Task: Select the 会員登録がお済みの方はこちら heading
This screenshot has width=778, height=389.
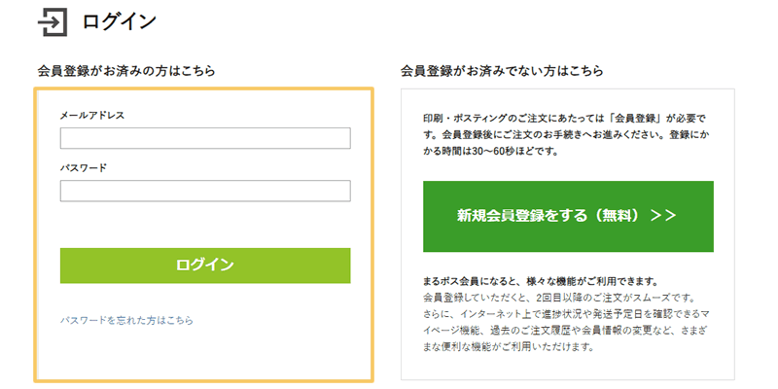Action: pyautogui.click(x=126, y=71)
